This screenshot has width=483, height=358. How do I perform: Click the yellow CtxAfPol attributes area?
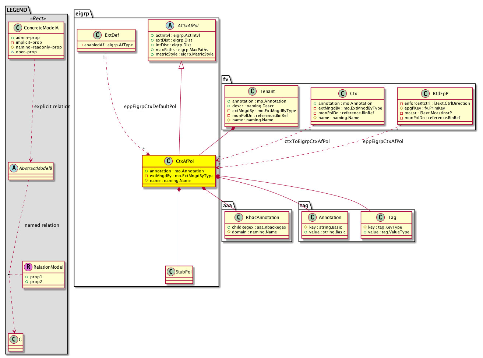179,176
